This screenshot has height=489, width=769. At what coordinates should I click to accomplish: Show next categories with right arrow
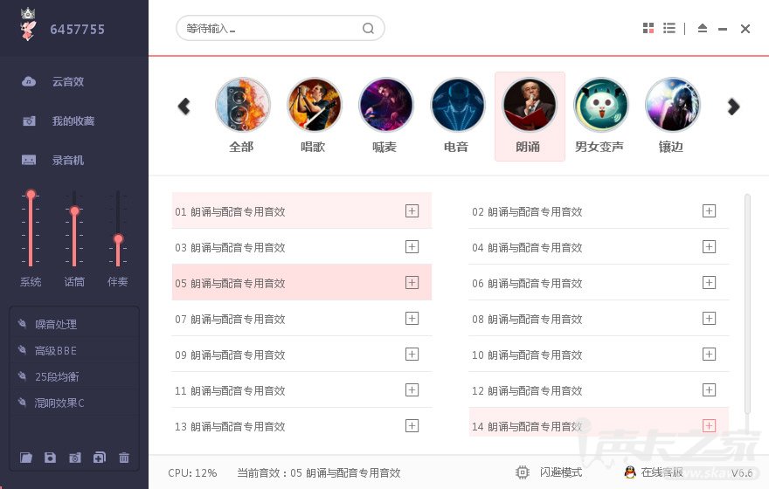coord(733,107)
